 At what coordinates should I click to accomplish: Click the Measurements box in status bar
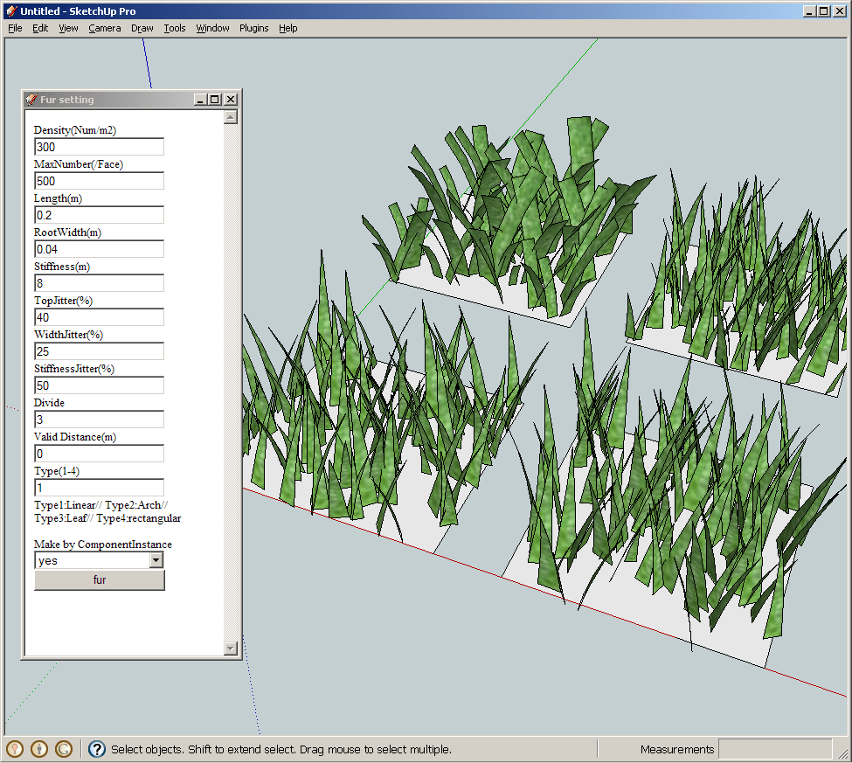click(x=774, y=749)
